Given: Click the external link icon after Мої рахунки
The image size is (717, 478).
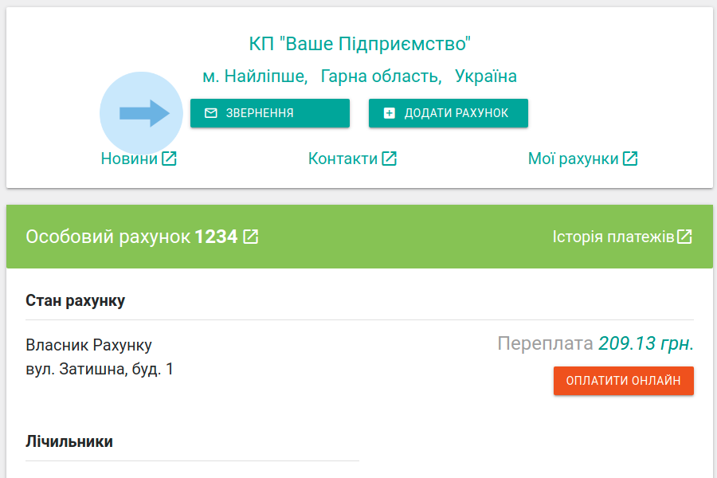Looking at the screenshot, I should (x=630, y=159).
